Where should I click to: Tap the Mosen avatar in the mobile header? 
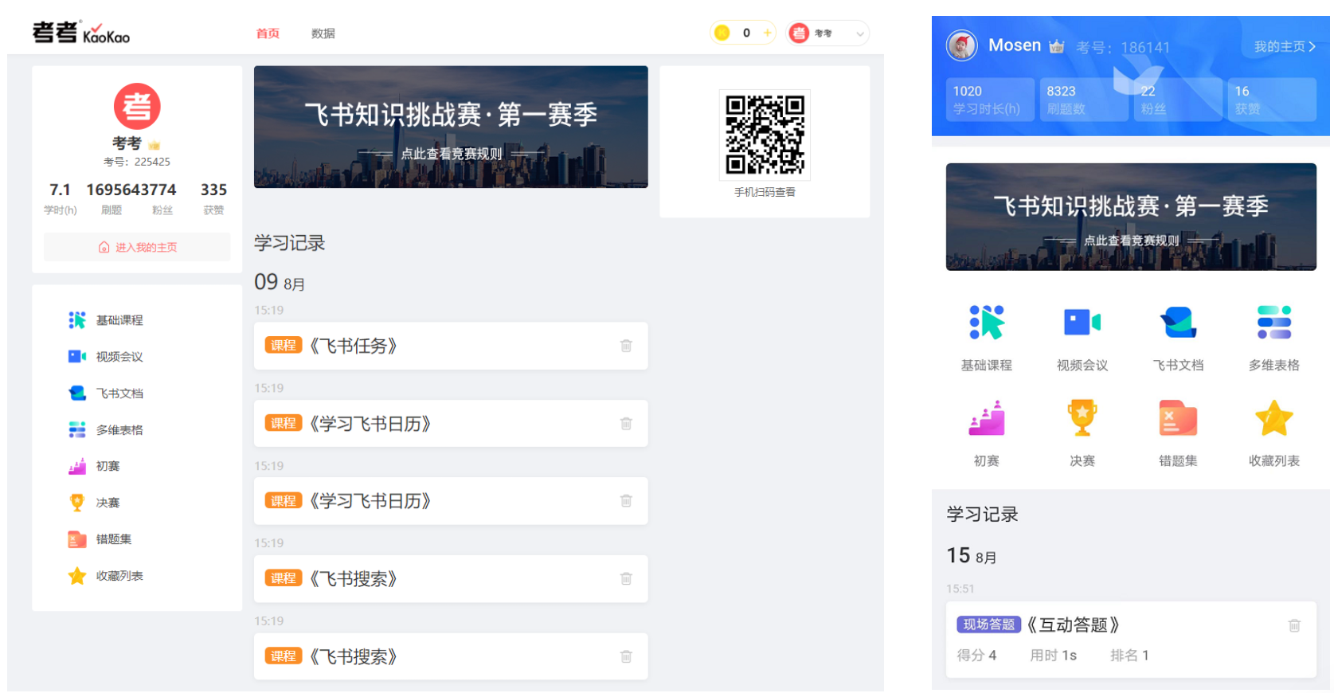click(x=961, y=45)
